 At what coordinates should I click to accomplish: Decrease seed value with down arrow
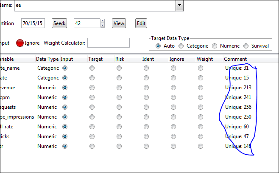102,26
